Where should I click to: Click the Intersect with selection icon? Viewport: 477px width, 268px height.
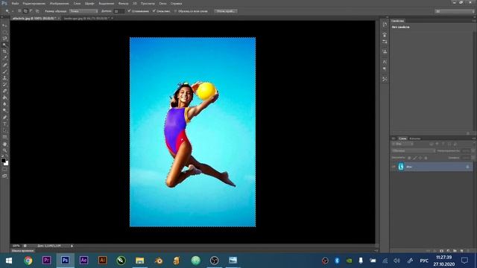[x=37, y=11]
